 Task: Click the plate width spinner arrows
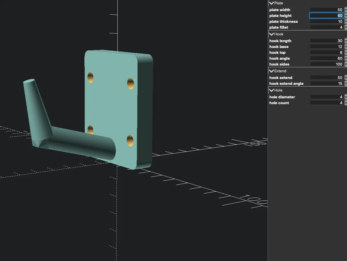click(346, 10)
